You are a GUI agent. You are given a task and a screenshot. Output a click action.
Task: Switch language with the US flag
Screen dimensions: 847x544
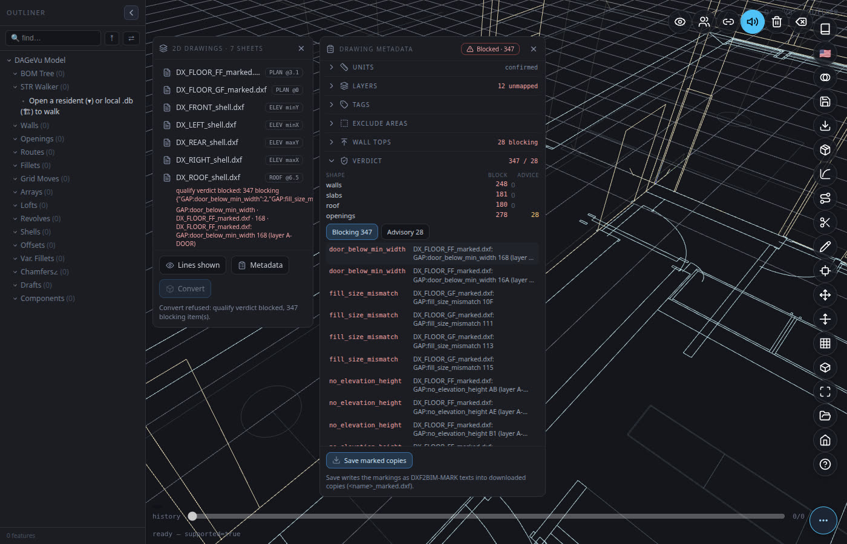click(x=825, y=53)
